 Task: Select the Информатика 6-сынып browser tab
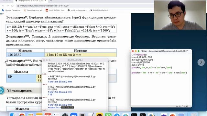click(x=31, y=1)
